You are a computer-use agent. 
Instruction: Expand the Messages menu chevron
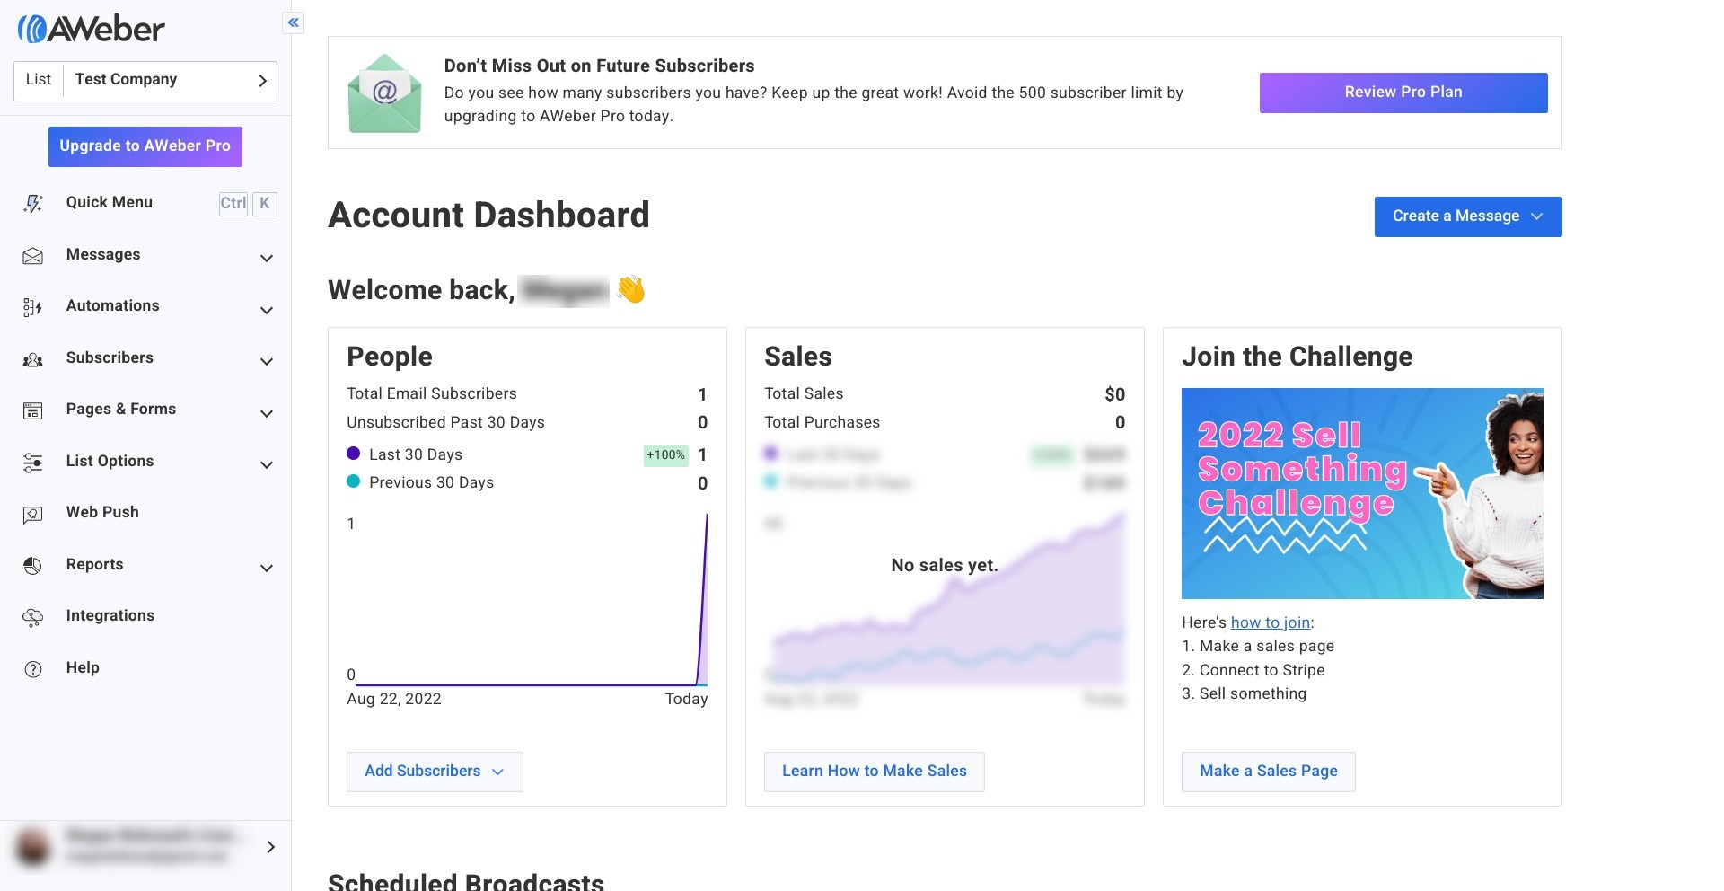click(267, 258)
